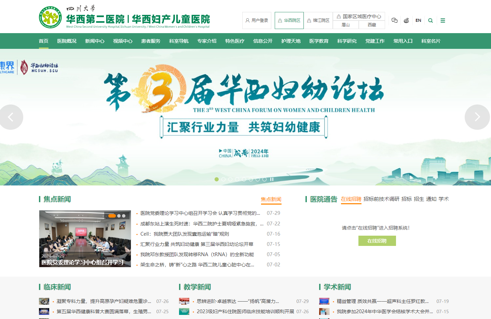
Task: Open news about 邓东教授团队 tRNA
Action: pyautogui.click(x=197, y=254)
